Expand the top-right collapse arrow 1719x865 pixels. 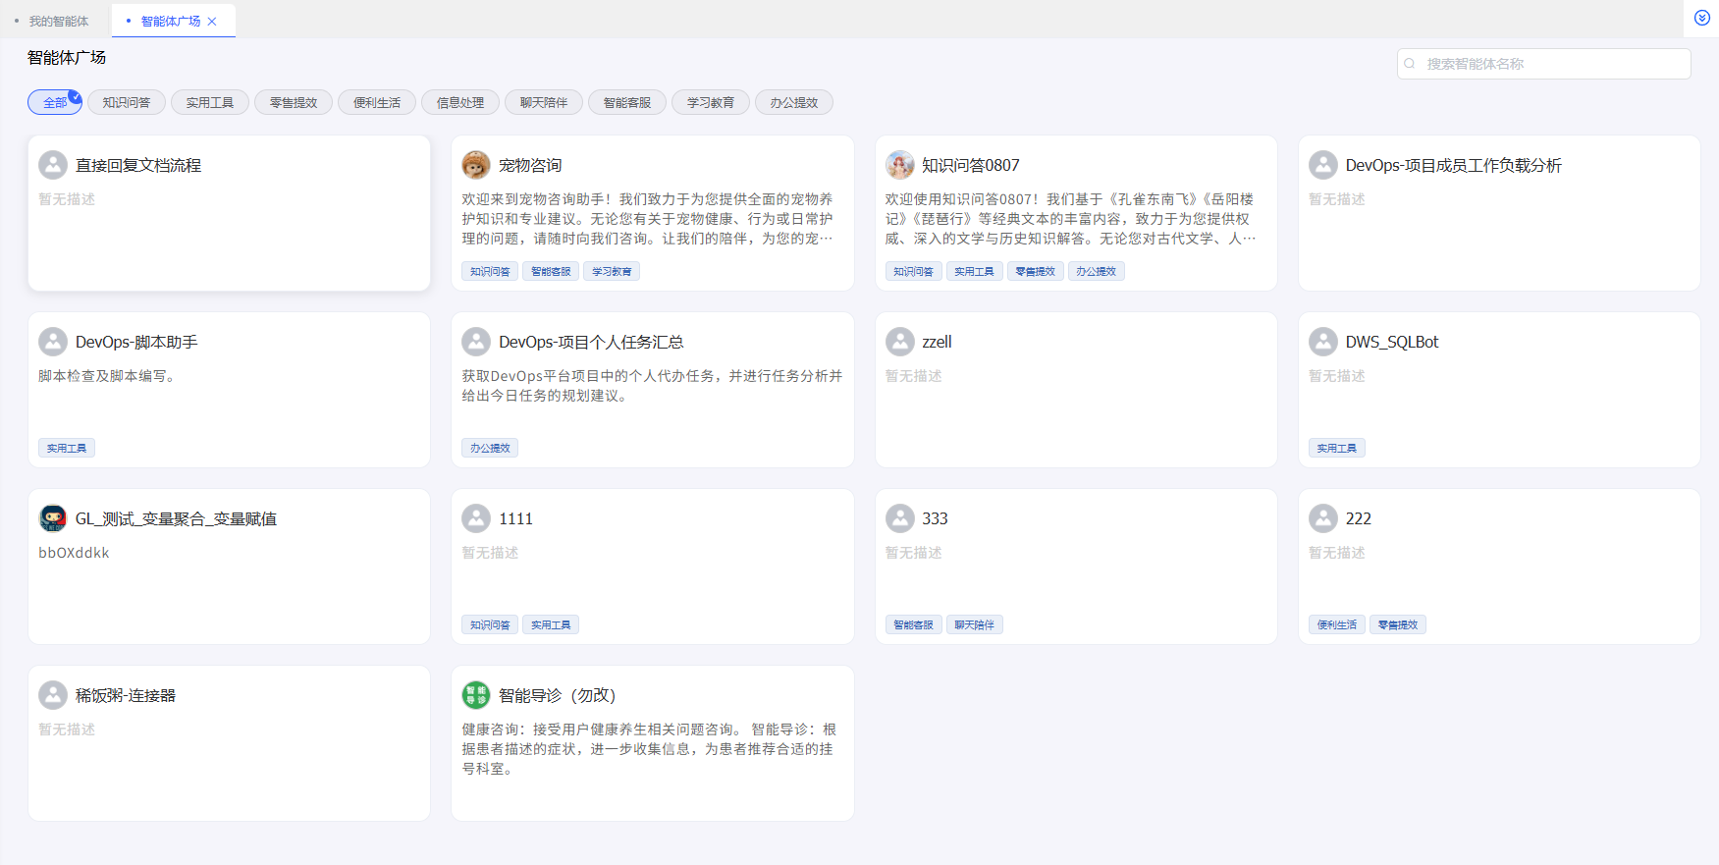1702,18
